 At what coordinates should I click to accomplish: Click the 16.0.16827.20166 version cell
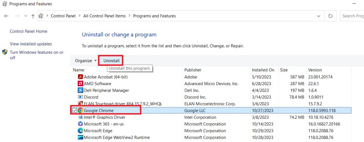[x=324, y=124]
